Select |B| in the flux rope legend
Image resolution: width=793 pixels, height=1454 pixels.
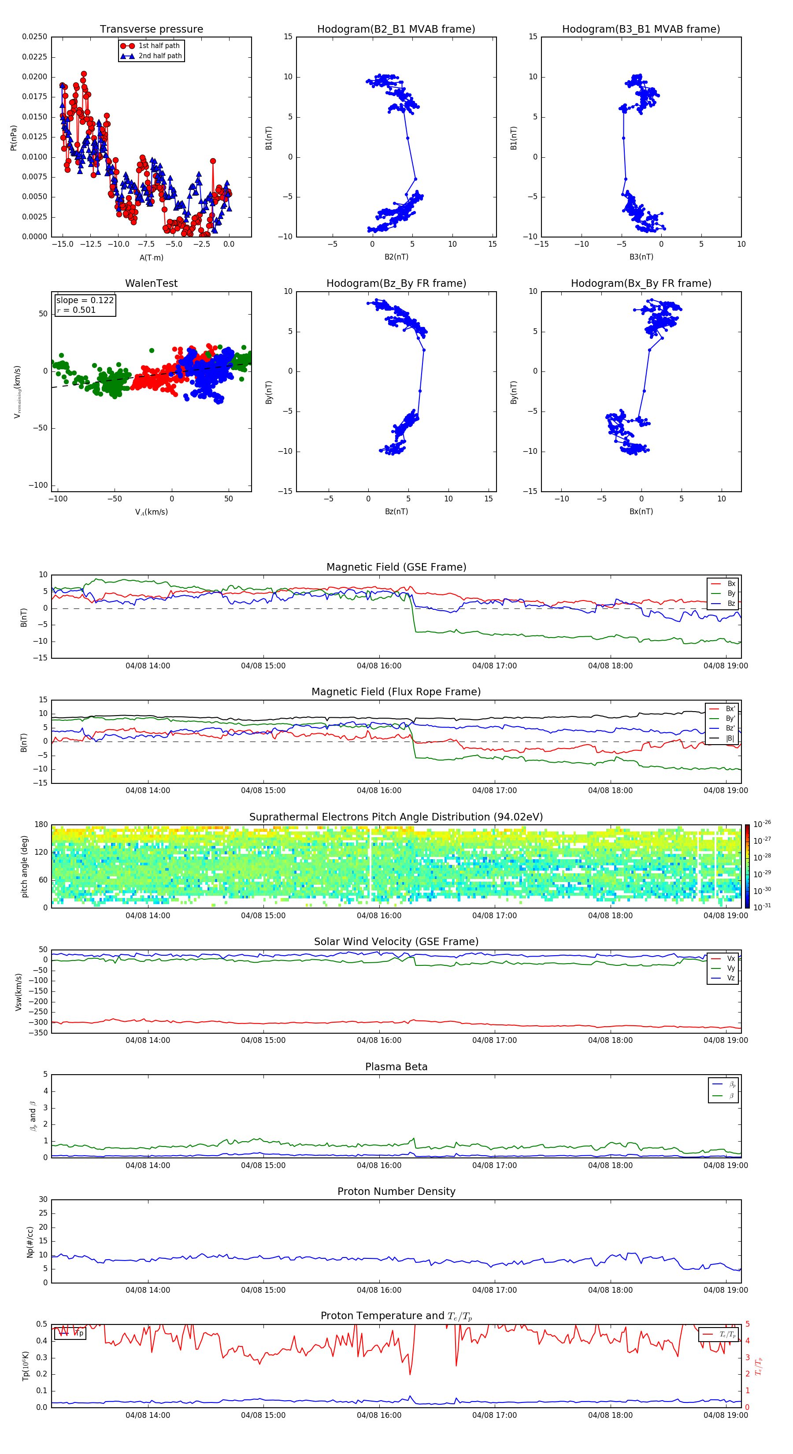click(723, 738)
